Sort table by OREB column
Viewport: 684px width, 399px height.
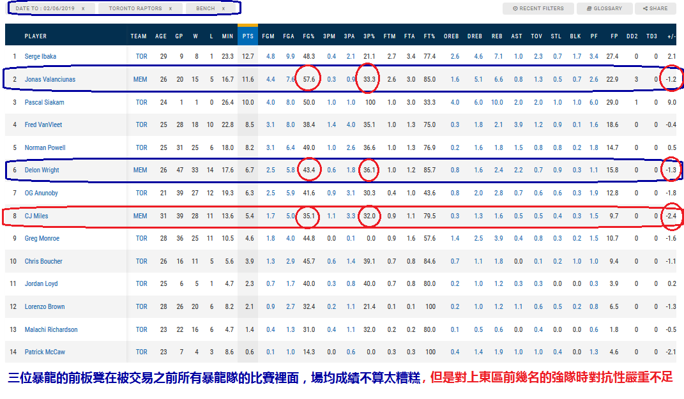pos(451,36)
